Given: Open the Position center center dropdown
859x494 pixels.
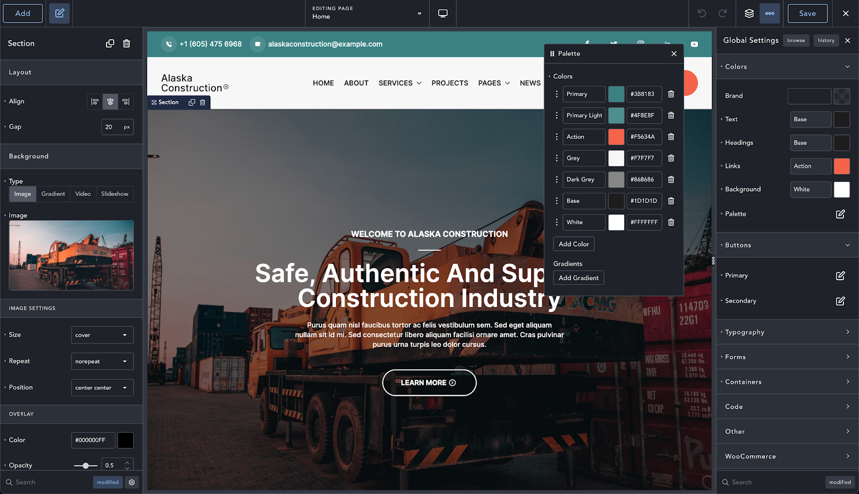Looking at the screenshot, I should (102, 388).
